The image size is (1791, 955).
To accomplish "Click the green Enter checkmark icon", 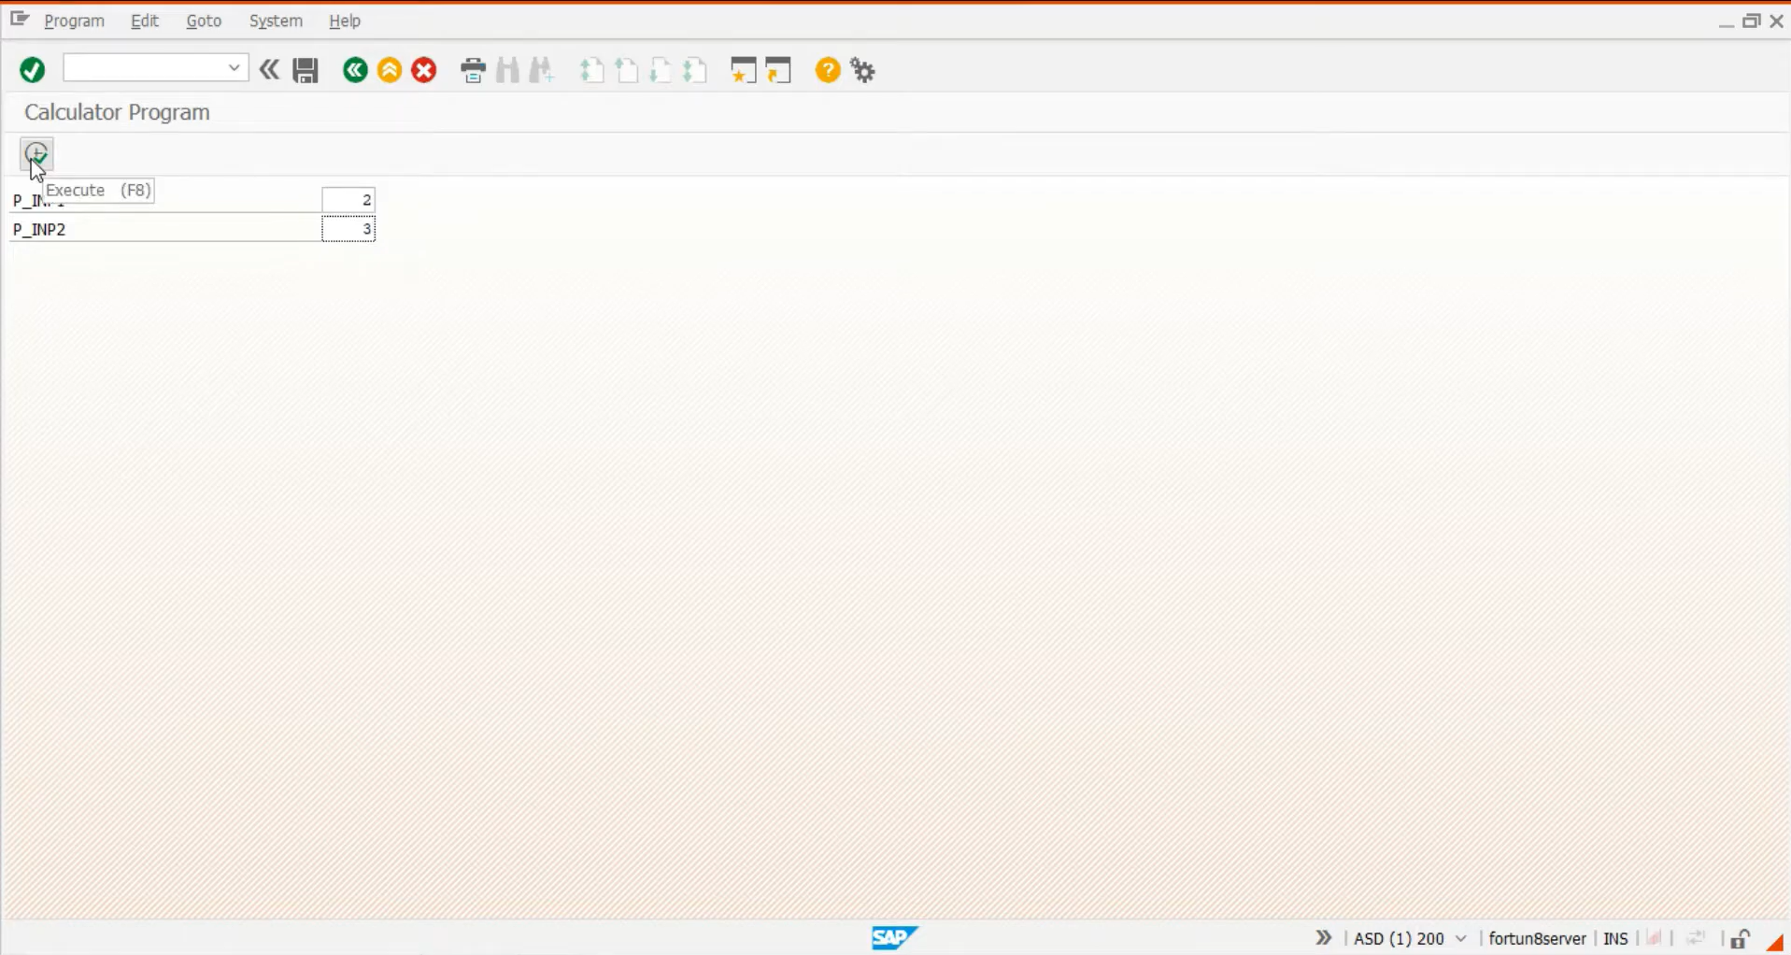I will click(33, 70).
